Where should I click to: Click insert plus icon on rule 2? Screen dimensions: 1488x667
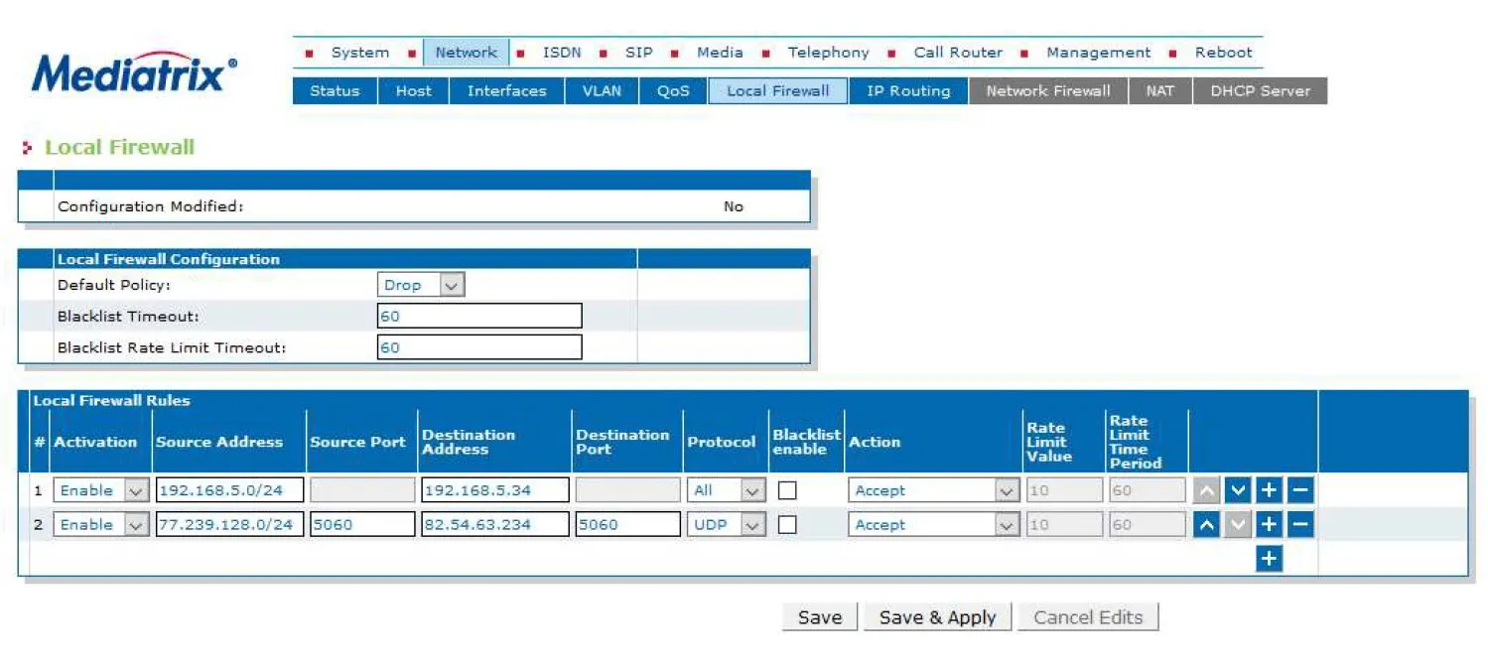click(x=1269, y=525)
